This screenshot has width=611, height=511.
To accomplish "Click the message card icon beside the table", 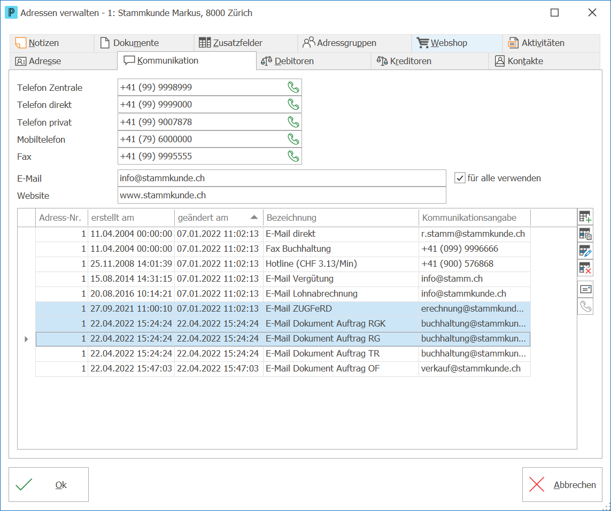I will click(x=585, y=289).
